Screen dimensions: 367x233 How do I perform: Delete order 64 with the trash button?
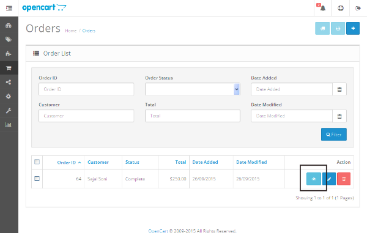(344, 179)
